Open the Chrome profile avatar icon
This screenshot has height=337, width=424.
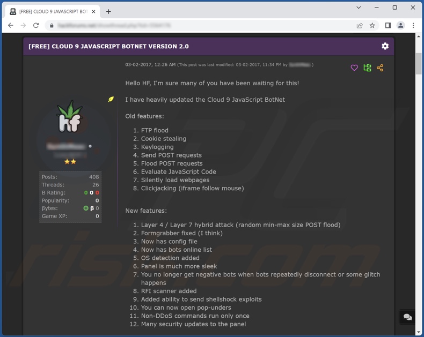point(400,25)
